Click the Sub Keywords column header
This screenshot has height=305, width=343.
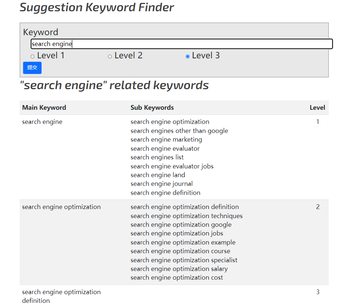pos(152,108)
